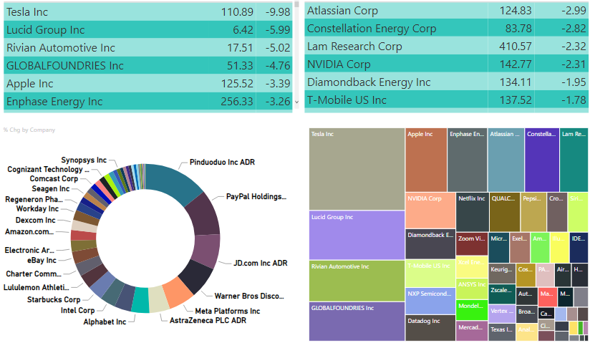Click the Datadog Inc treemap tile
The width and height of the screenshot is (590, 343).
[430, 328]
